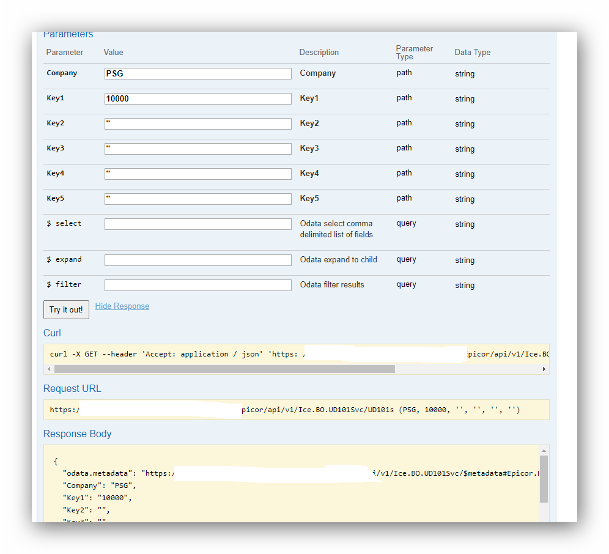Click the right arrow of the Curl scrollbar

coord(544,369)
